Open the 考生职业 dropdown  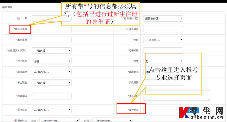click(52, 83)
